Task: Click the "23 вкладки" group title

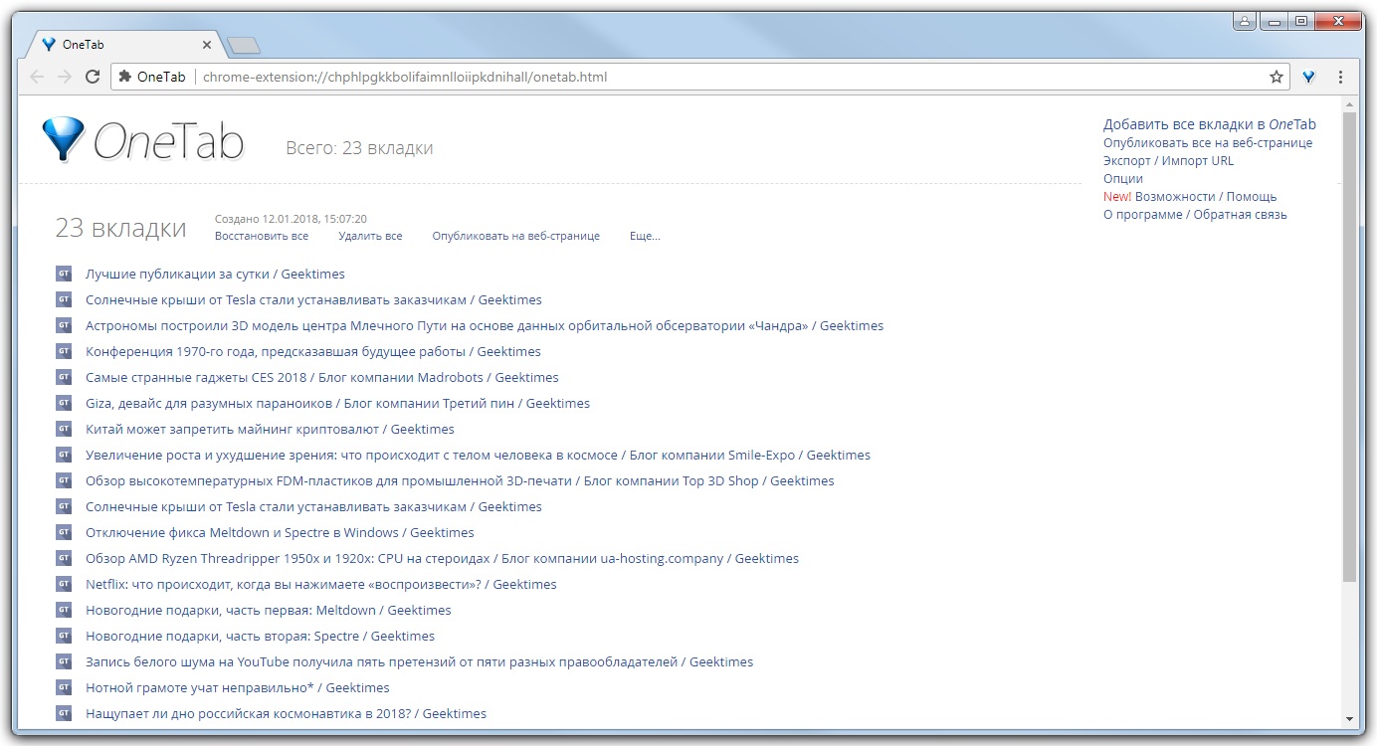Action: (120, 228)
